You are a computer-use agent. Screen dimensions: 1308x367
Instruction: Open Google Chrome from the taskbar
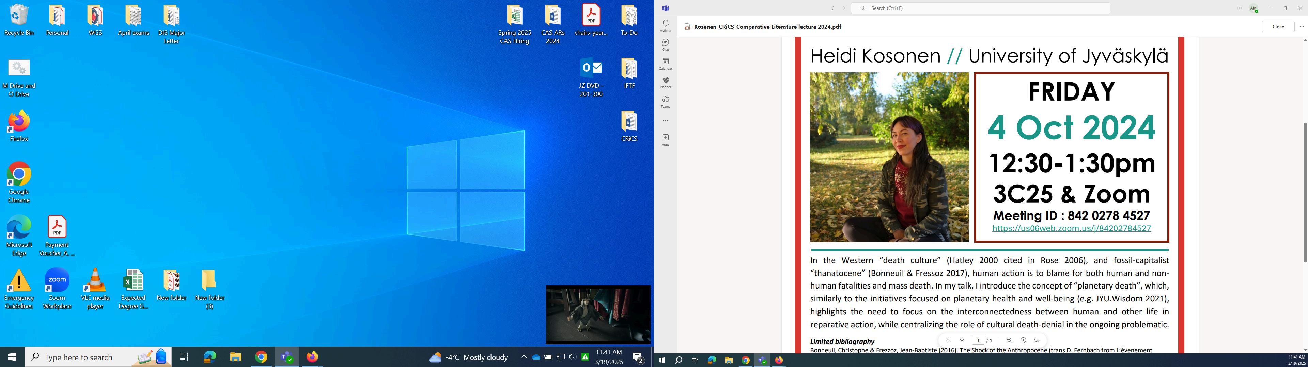[x=261, y=357]
